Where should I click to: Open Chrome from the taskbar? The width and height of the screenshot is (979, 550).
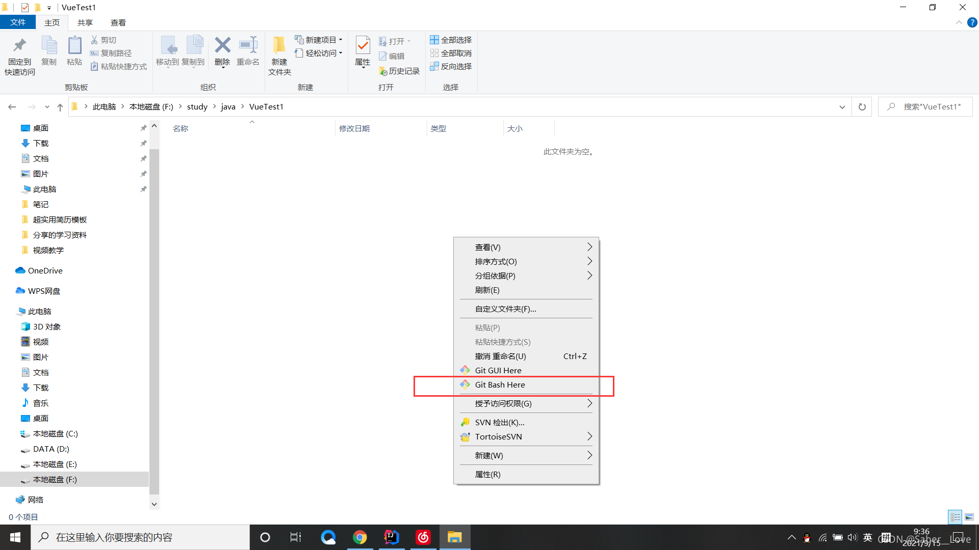pyautogui.click(x=360, y=537)
